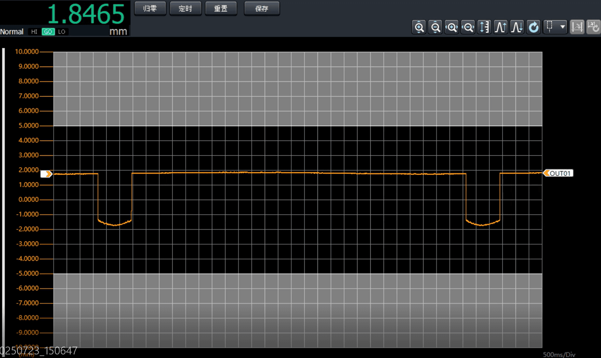Screen dimensions: 601x358
Task: Select the vertical zoom in tool
Action: point(419,27)
